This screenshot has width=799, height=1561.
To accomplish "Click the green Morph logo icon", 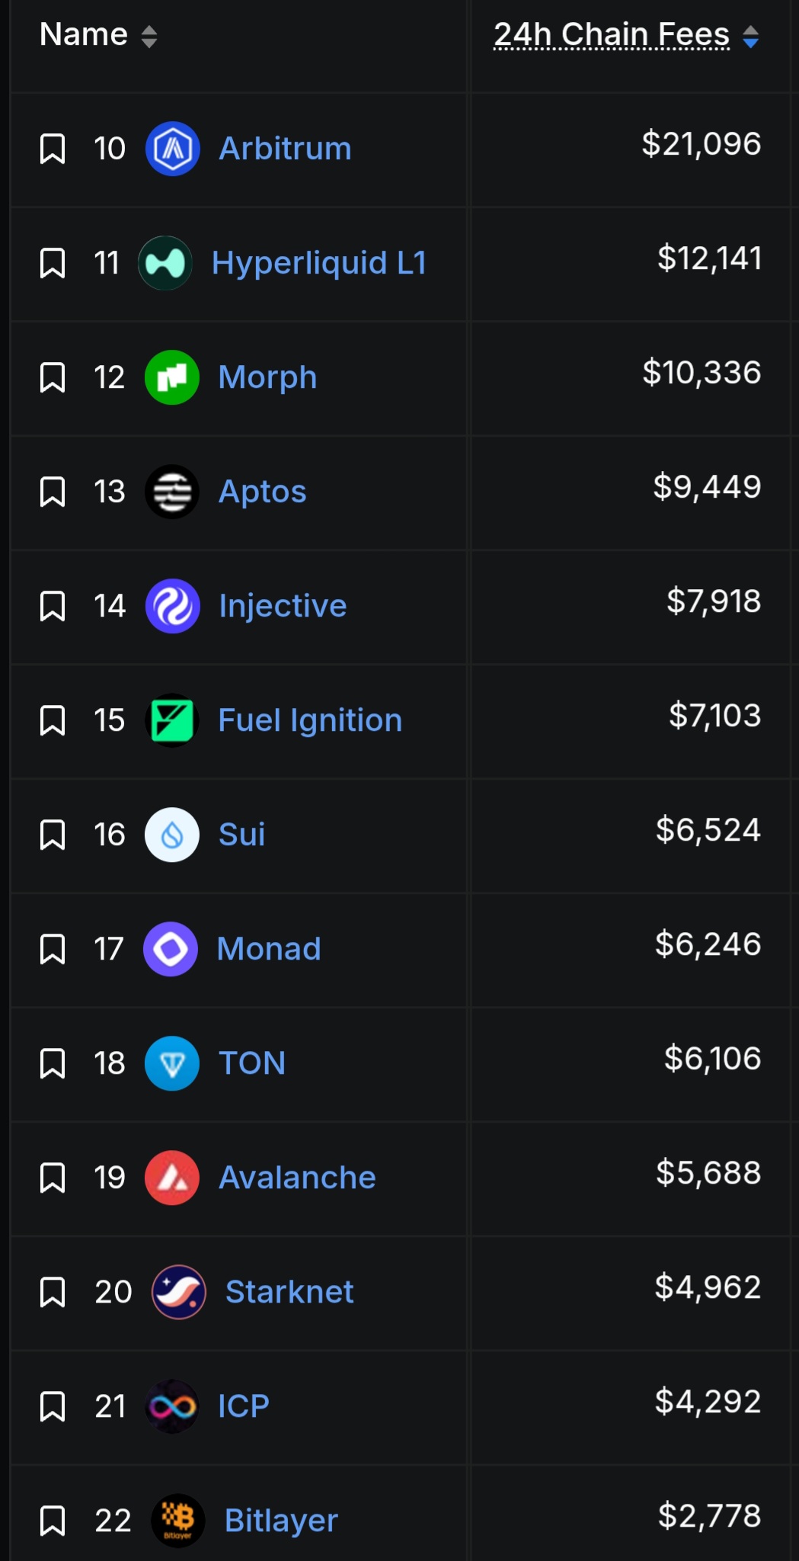I will [x=172, y=377].
